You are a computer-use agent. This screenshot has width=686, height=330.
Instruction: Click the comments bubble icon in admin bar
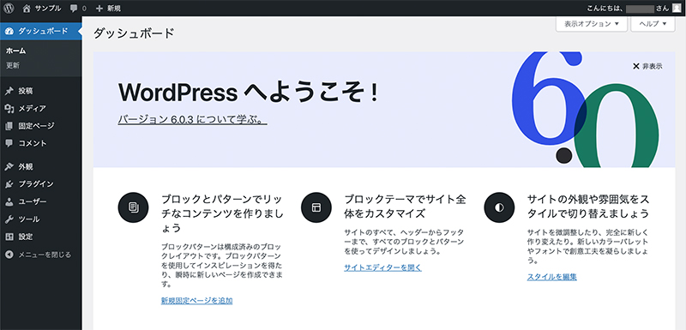(x=74, y=9)
